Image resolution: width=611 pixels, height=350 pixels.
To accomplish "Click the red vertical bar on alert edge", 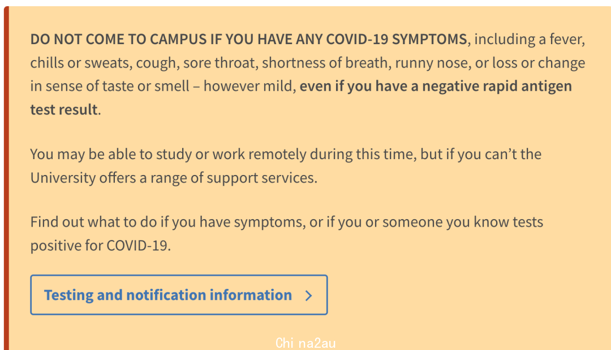I will click(x=6, y=178).
